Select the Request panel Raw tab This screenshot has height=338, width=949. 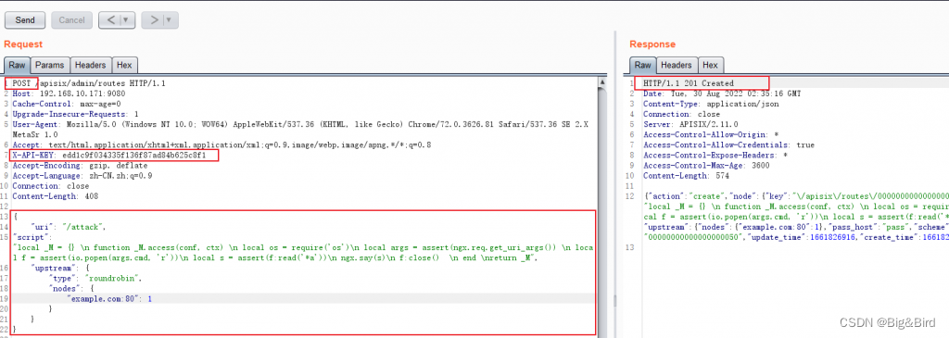tap(17, 65)
